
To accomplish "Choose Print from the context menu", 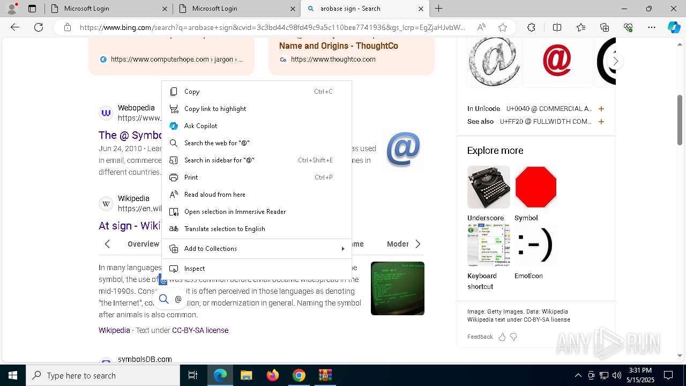I will 257,177.
